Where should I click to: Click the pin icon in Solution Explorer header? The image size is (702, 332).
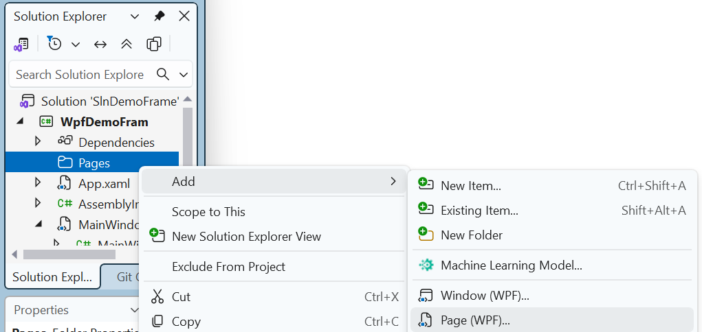160,16
